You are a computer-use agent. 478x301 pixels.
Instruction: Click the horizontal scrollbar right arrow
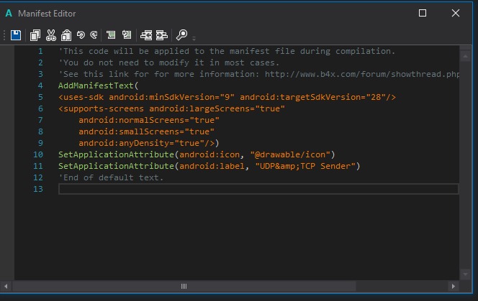coord(454,287)
